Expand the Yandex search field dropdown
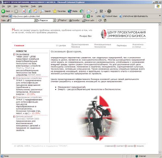This screenshot has height=158, width=162. 35,20
